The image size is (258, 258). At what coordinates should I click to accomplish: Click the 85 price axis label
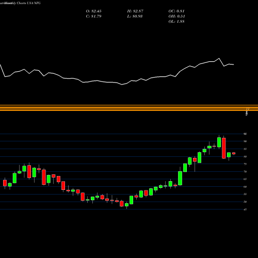(x=245, y=149)
